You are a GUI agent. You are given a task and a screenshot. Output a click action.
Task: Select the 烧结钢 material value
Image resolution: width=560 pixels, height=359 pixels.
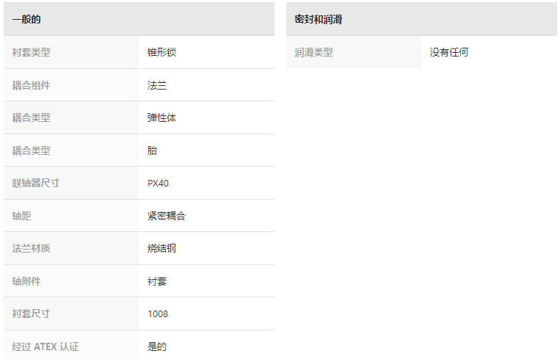(x=161, y=248)
